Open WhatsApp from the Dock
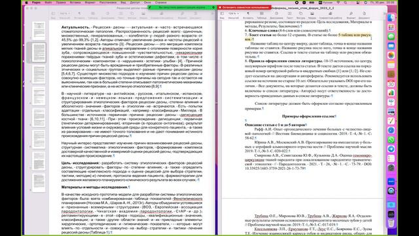 (x=391, y=140)
